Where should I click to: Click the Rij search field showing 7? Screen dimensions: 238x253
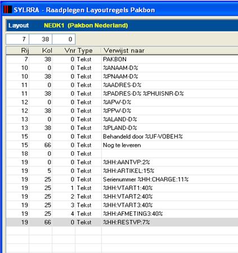[17, 39]
